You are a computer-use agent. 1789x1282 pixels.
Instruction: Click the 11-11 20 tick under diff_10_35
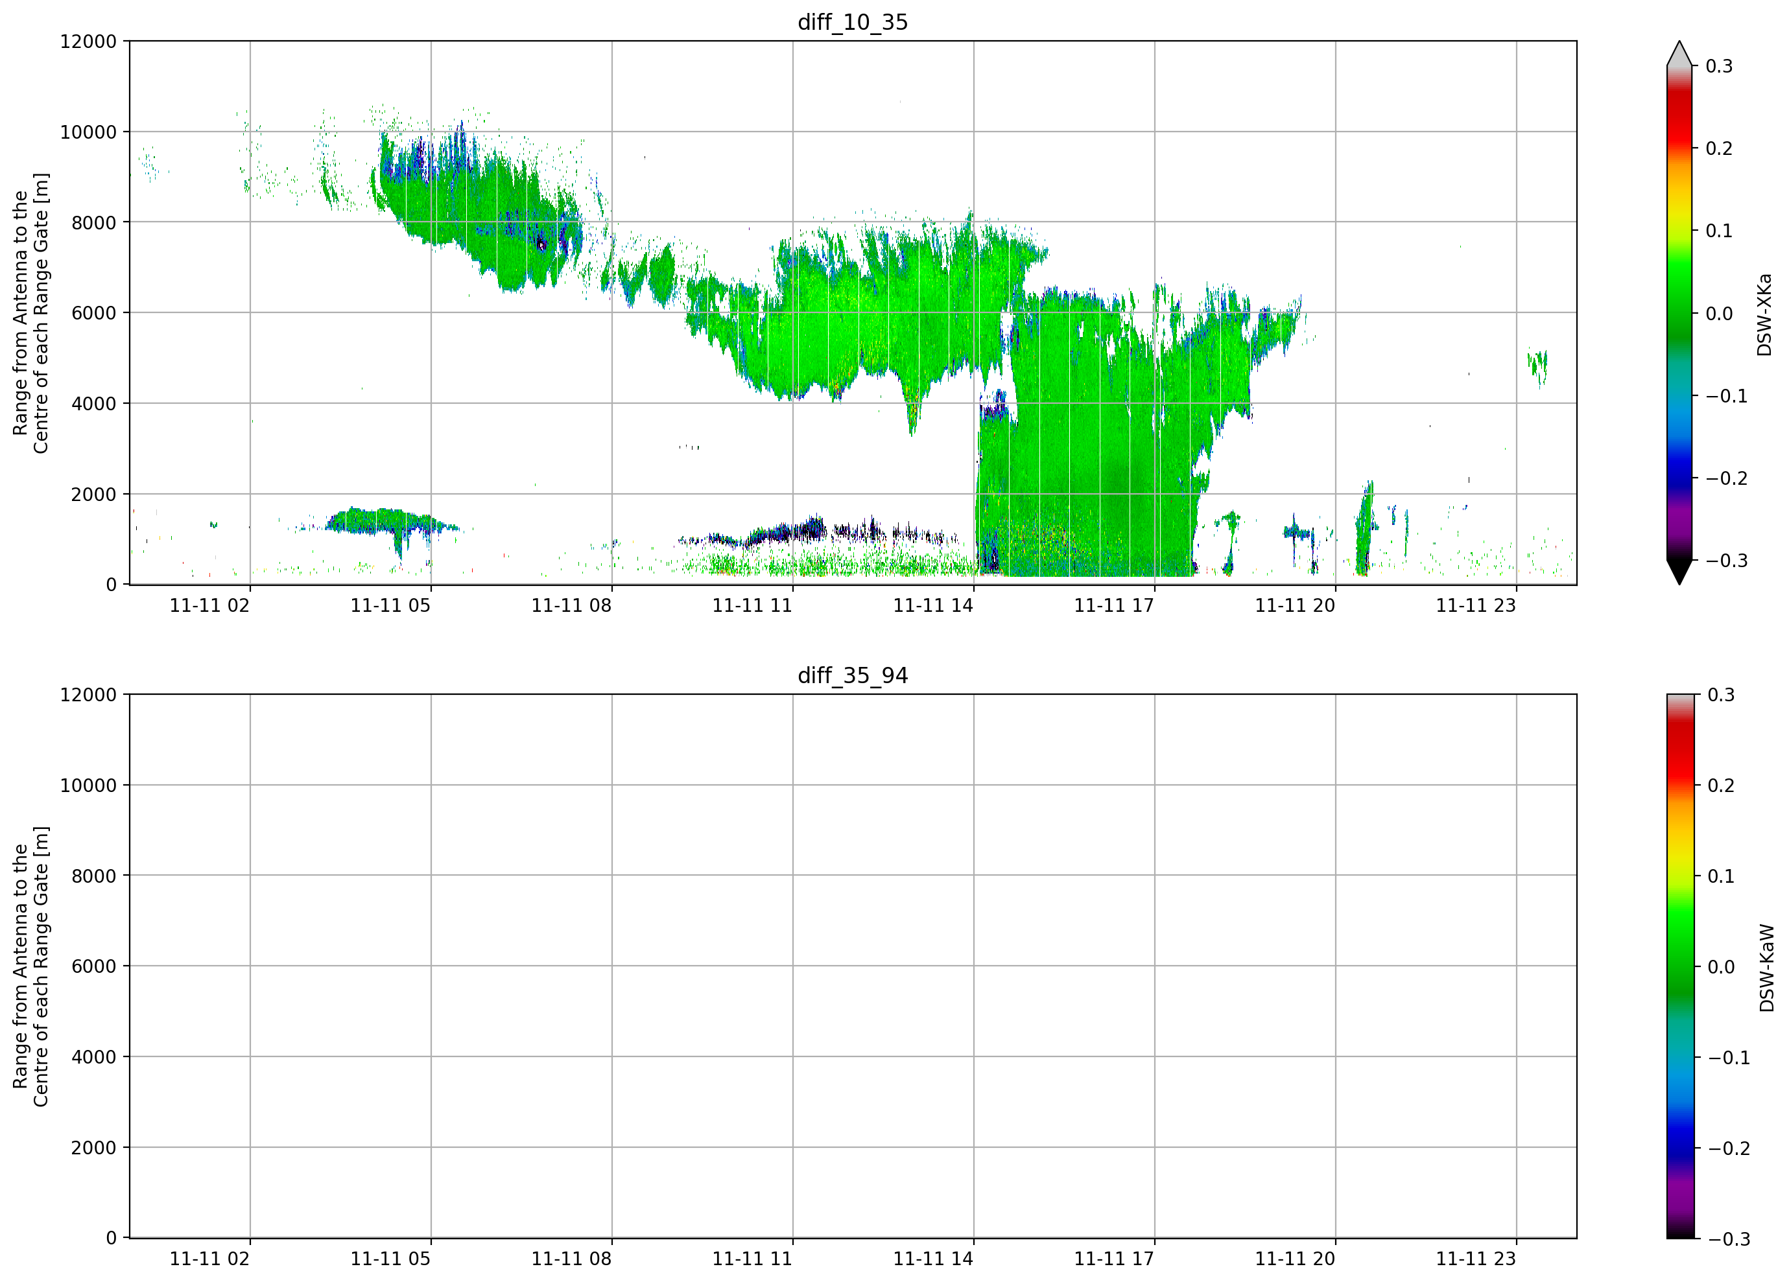tap(1295, 605)
